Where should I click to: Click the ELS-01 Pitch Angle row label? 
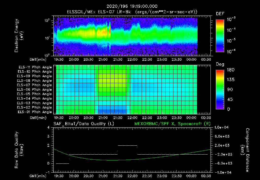point(35,112)
